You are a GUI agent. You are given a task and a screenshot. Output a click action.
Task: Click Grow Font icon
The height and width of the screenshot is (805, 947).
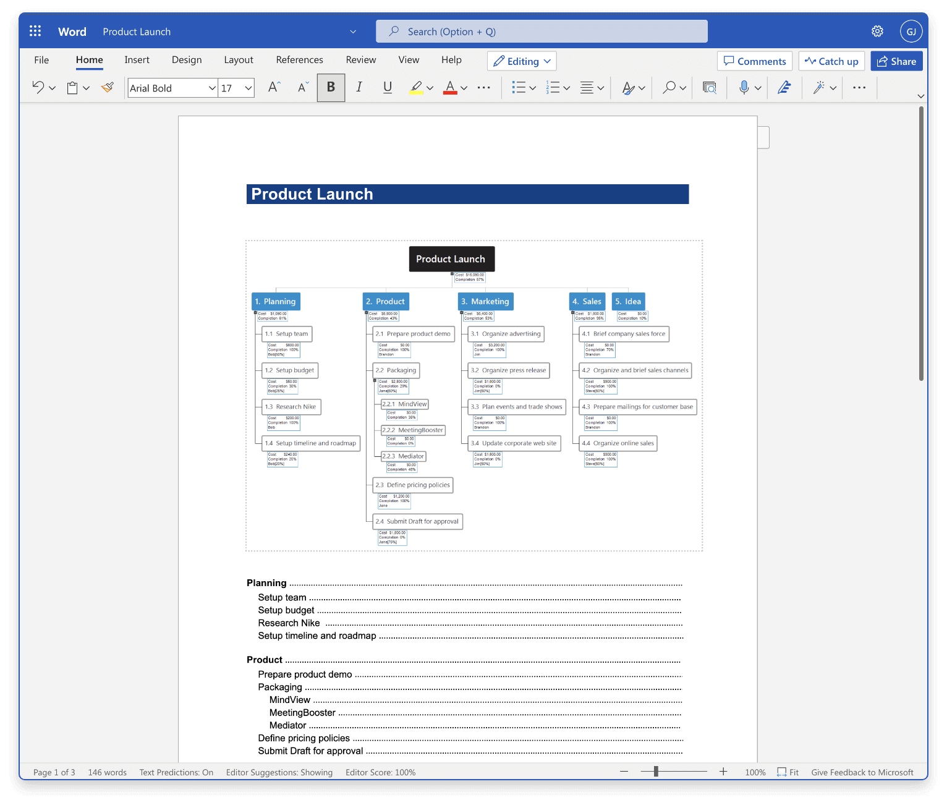(274, 88)
